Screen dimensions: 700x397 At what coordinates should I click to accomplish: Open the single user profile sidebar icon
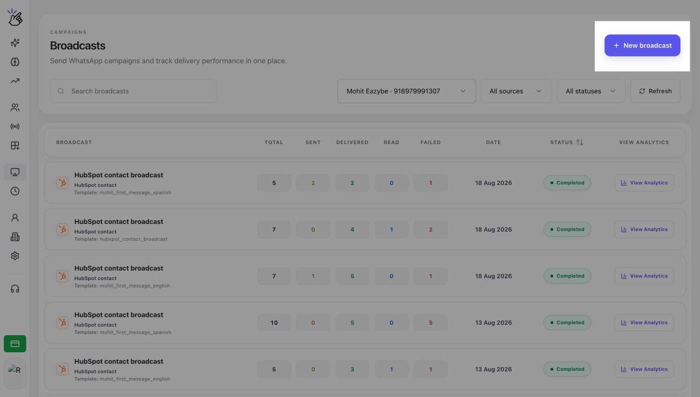pyautogui.click(x=15, y=218)
